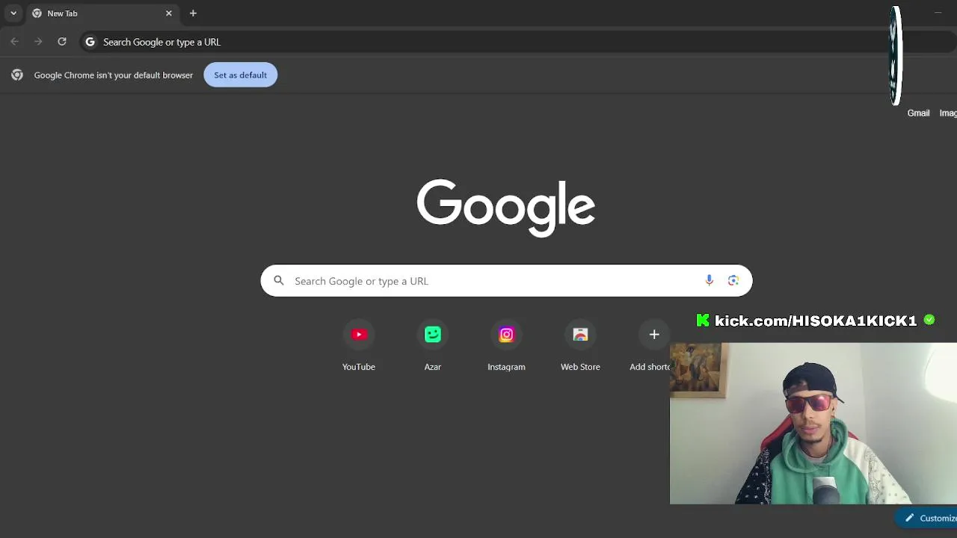Open the Gmail link

point(918,113)
